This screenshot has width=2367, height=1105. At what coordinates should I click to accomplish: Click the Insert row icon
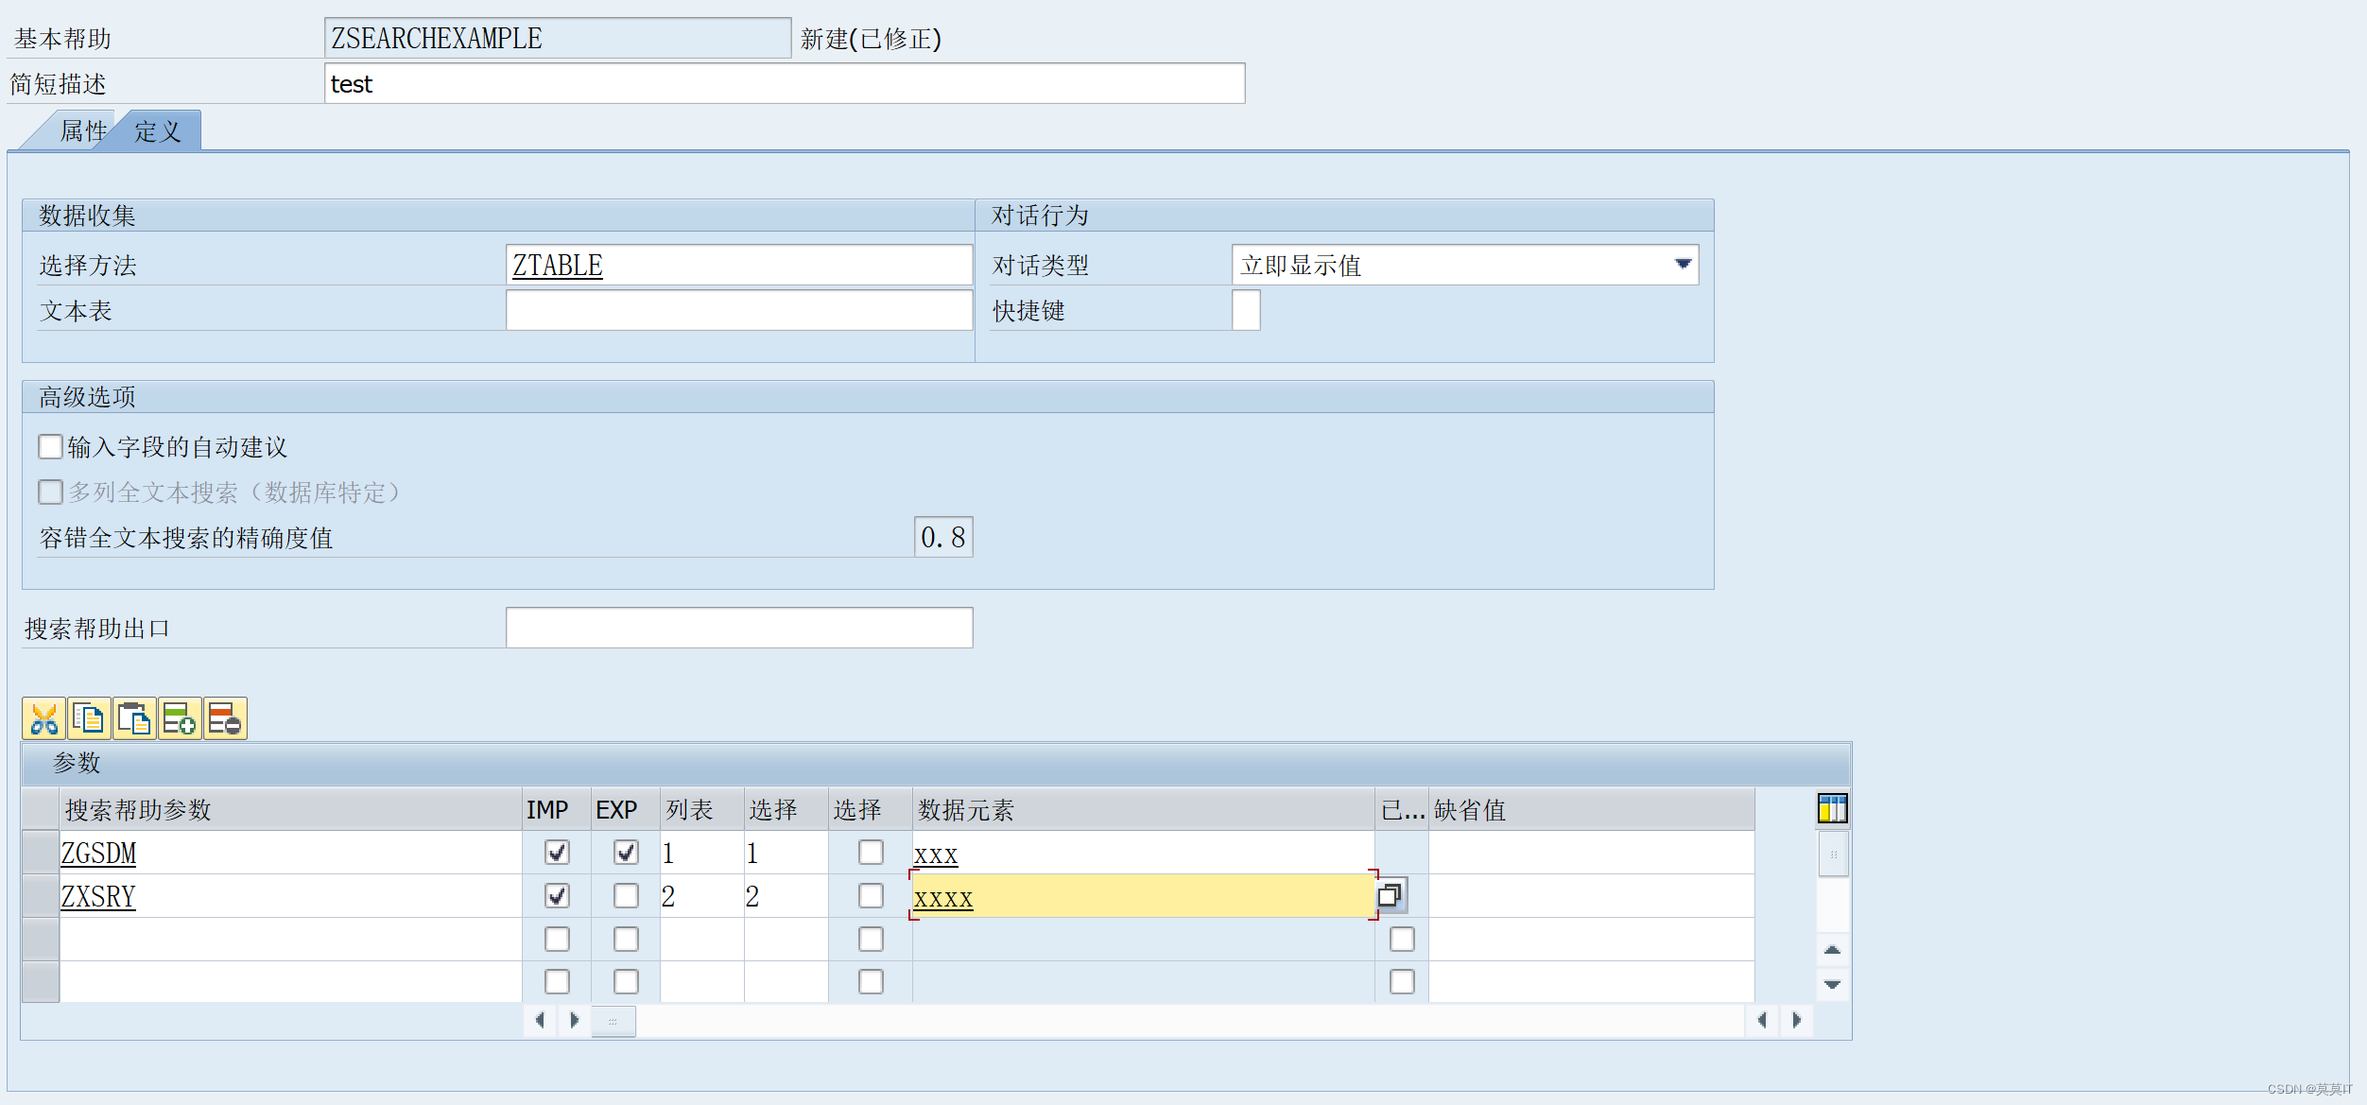pyautogui.click(x=180, y=719)
